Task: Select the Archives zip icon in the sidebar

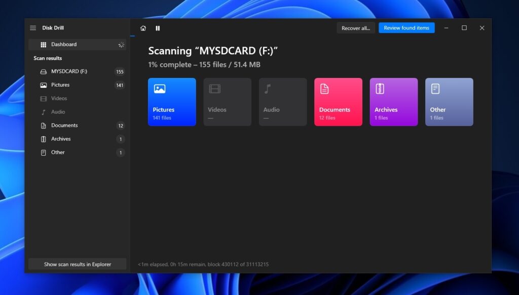Action: click(x=43, y=139)
